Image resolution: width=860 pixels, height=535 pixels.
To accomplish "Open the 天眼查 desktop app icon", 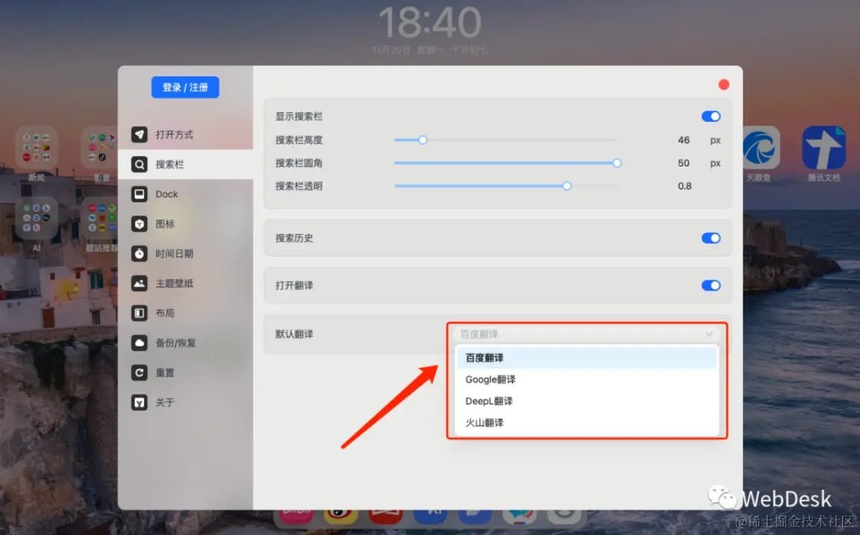I will coord(760,148).
